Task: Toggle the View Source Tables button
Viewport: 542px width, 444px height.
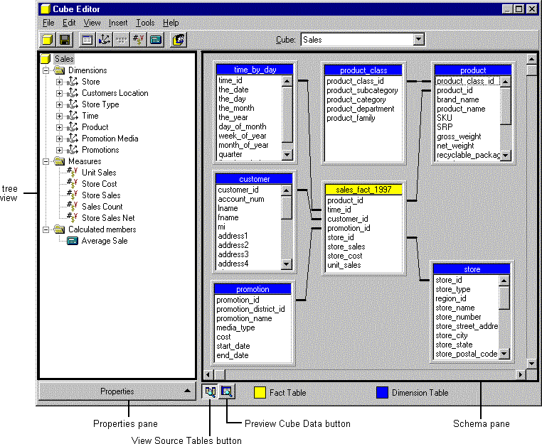Action: pos(211,391)
